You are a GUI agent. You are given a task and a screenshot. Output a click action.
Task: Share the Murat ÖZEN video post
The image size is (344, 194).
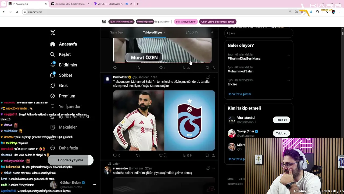pos(213,68)
